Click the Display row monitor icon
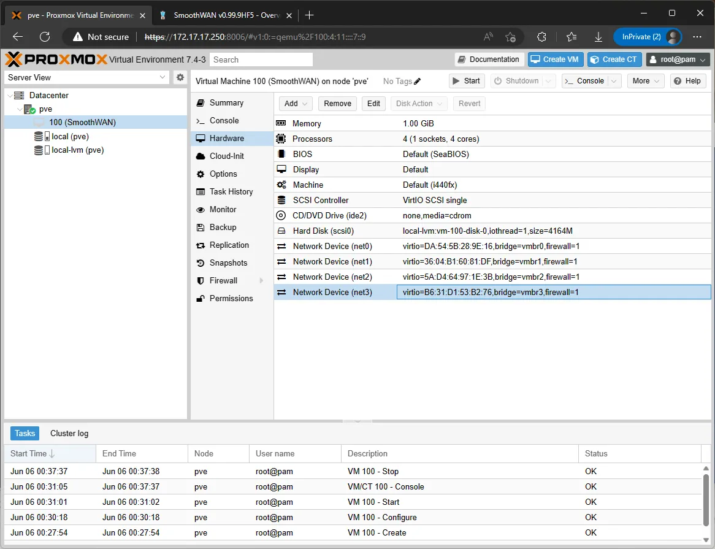The height and width of the screenshot is (549, 715). [x=281, y=170]
